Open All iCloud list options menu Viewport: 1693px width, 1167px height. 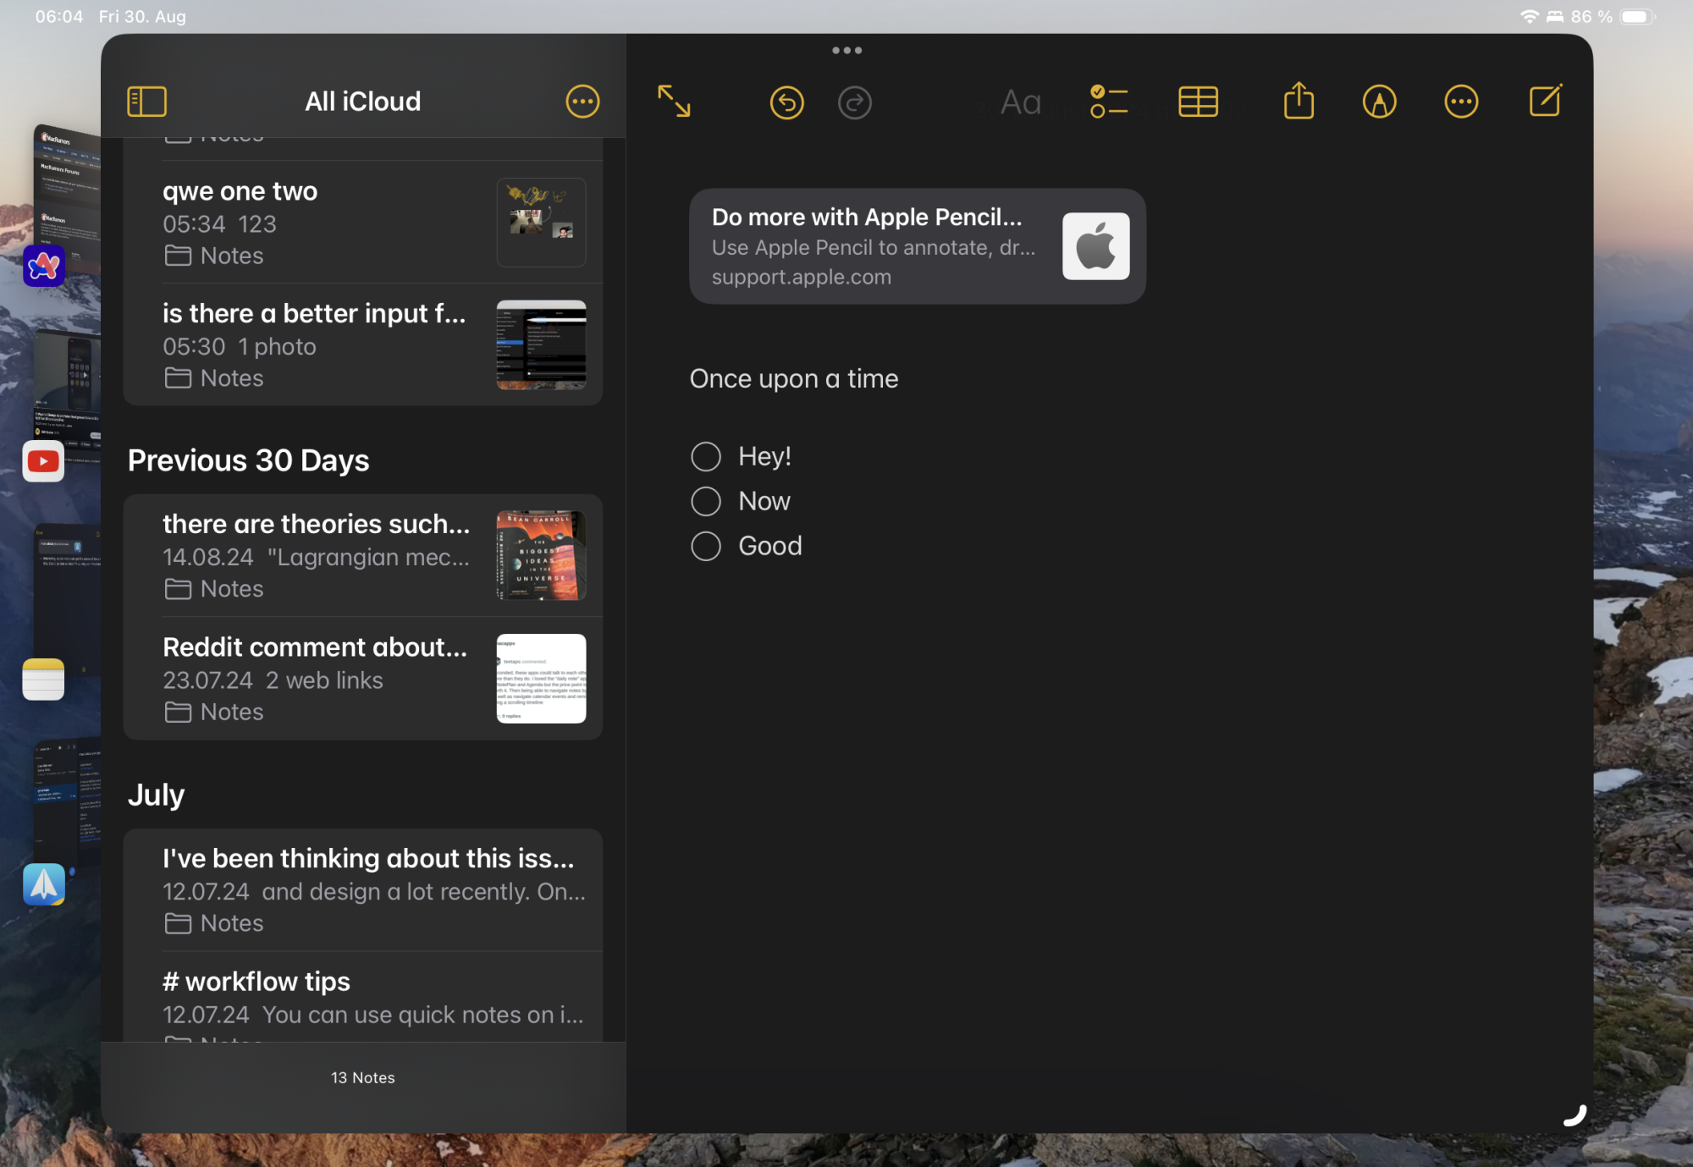(582, 102)
